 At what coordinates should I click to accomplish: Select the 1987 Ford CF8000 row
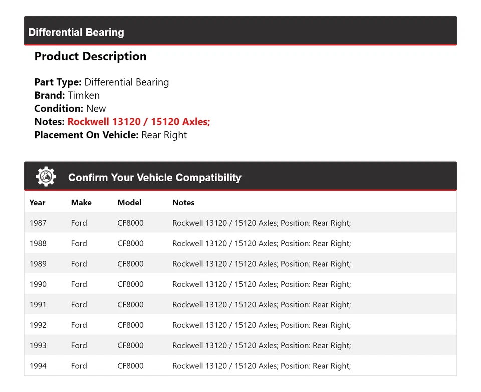coord(241,223)
